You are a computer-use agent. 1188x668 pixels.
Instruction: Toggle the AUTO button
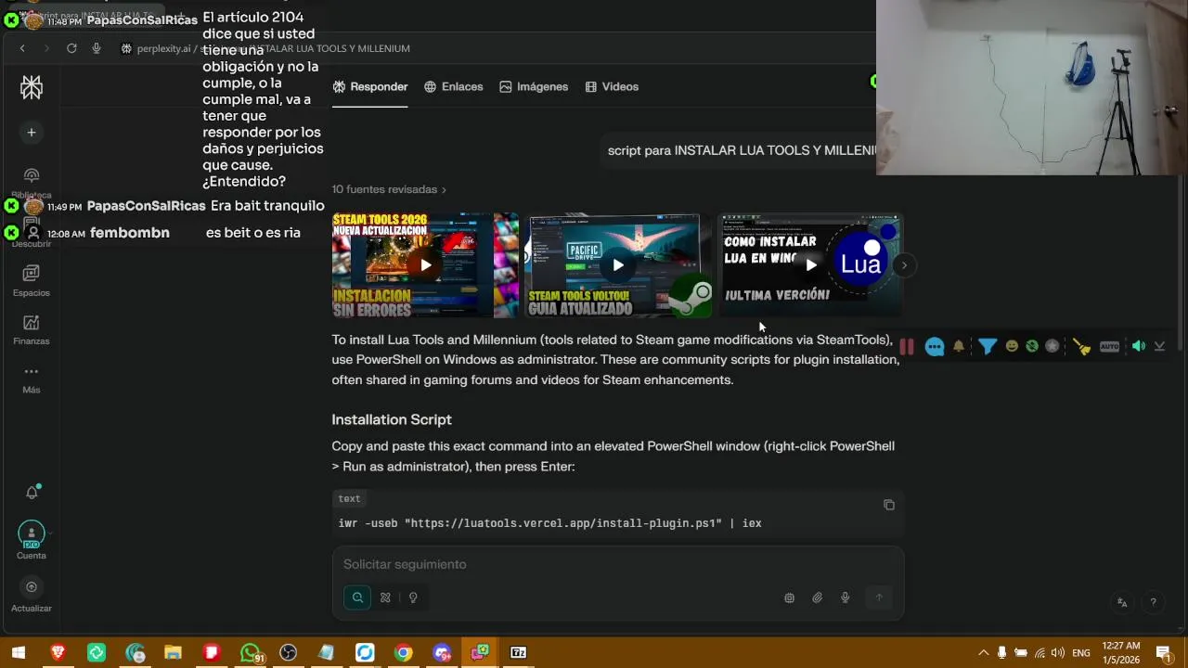(1110, 346)
